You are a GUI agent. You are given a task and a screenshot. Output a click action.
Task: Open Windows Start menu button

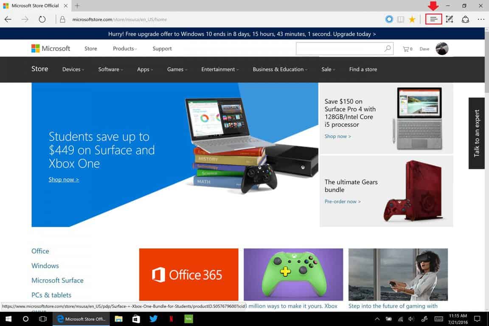tap(8, 319)
